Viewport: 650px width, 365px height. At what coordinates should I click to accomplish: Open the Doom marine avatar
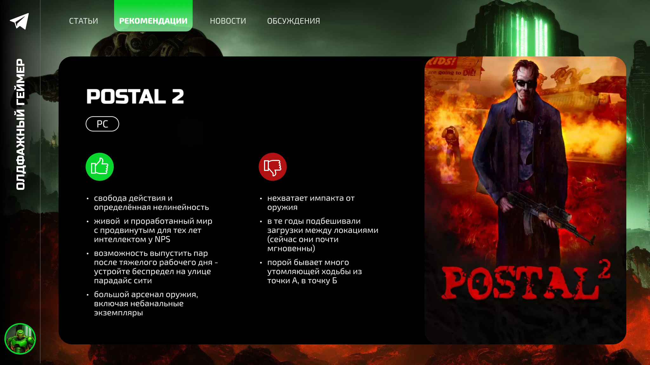(20, 339)
